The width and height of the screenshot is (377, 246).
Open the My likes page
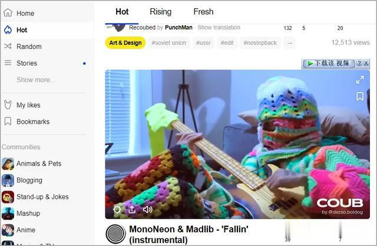pos(28,105)
